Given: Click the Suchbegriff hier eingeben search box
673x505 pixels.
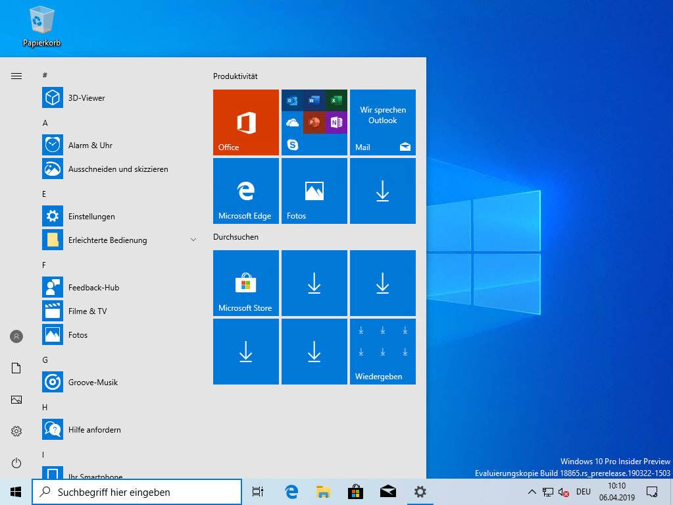Looking at the screenshot, I should [x=137, y=492].
